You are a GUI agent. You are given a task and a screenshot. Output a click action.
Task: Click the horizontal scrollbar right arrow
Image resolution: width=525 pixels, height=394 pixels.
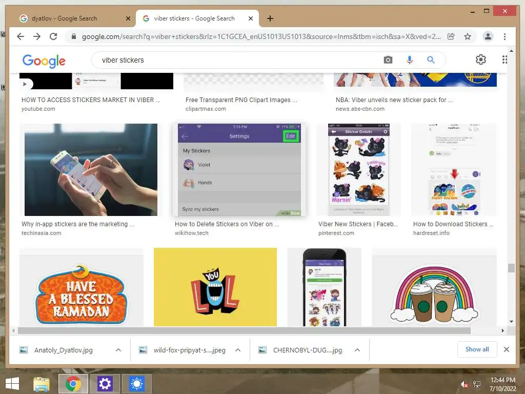(x=502, y=331)
